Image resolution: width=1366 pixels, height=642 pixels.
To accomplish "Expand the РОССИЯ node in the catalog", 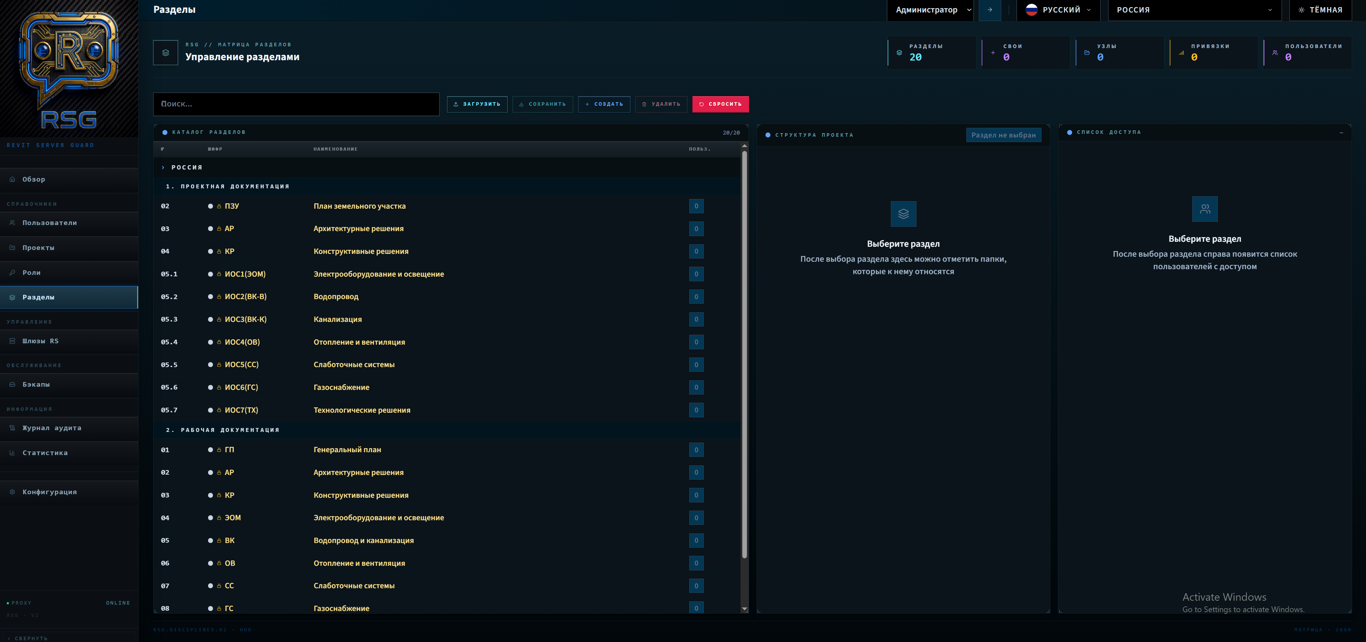I will click(163, 167).
